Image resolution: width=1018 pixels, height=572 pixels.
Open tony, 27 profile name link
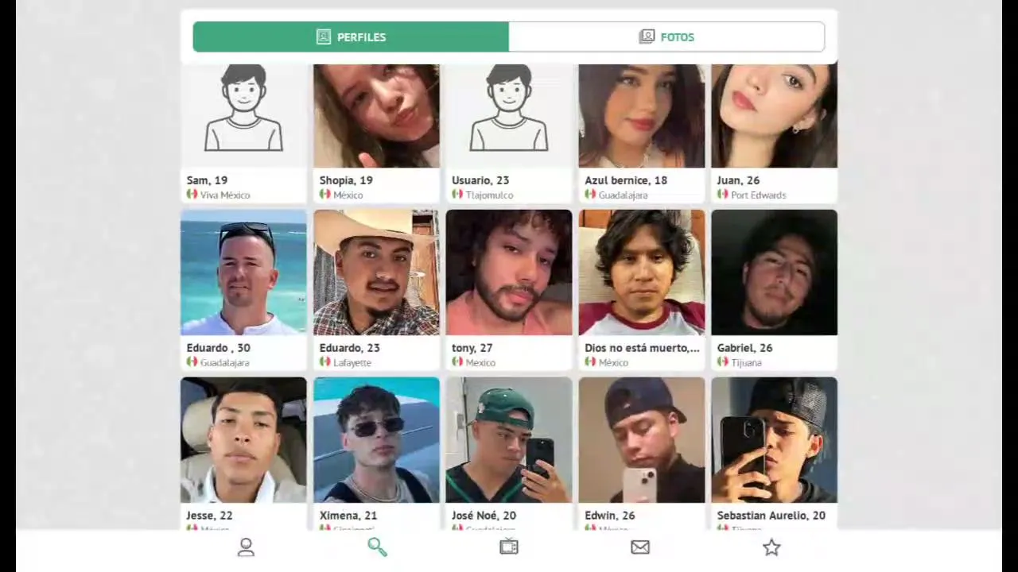pyautogui.click(x=472, y=348)
